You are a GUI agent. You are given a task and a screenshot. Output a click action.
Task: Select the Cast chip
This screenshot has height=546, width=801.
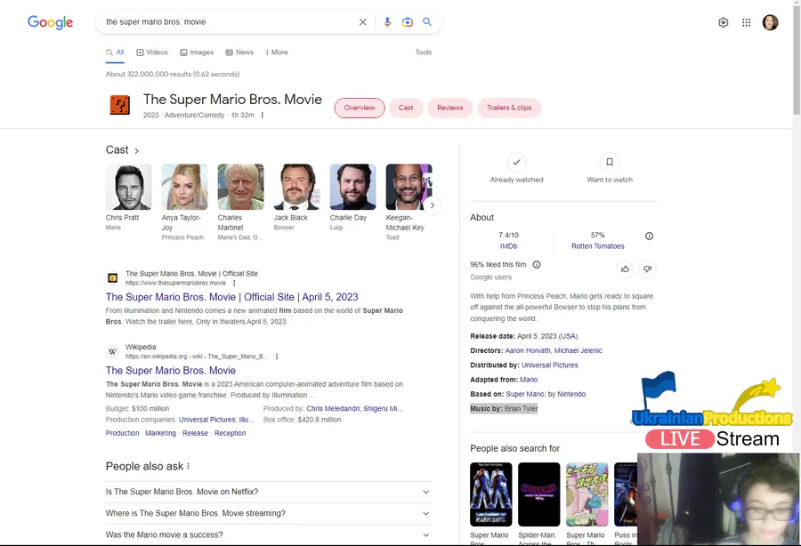pos(406,108)
